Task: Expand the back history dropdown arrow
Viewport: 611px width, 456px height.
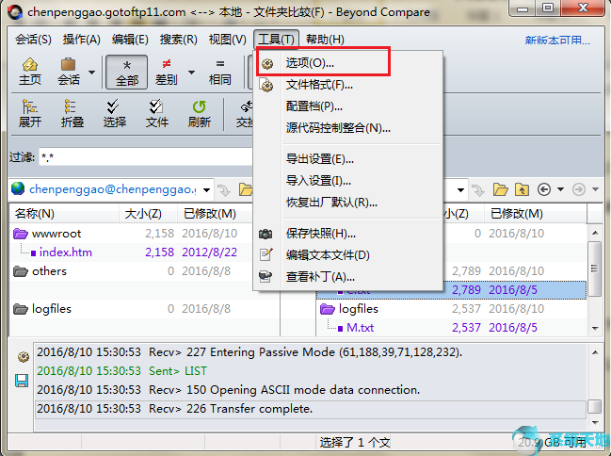Action: click(560, 189)
